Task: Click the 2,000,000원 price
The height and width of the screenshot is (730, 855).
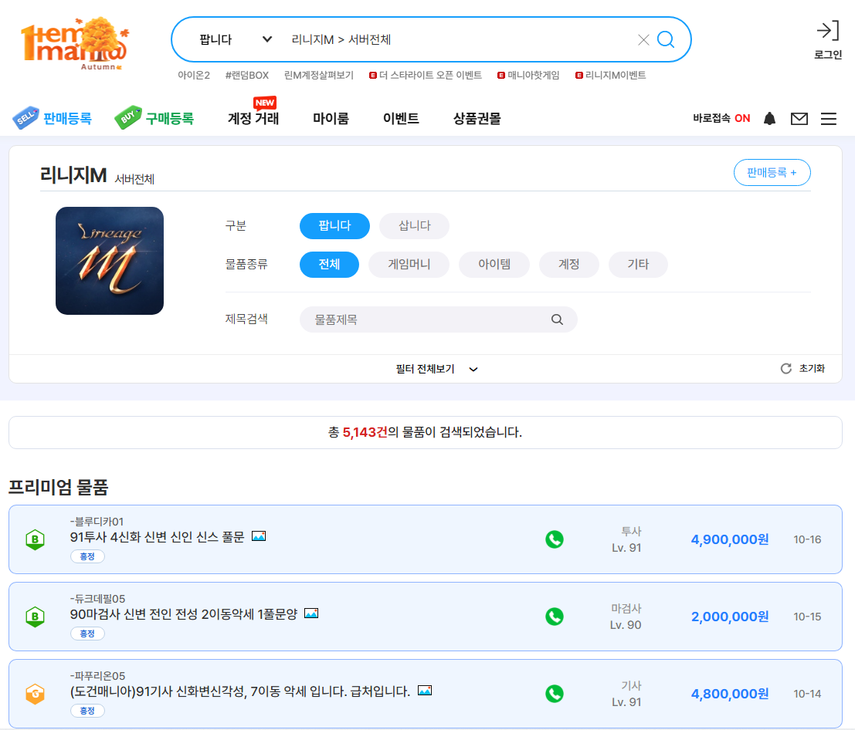Action: (x=730, y=617)
